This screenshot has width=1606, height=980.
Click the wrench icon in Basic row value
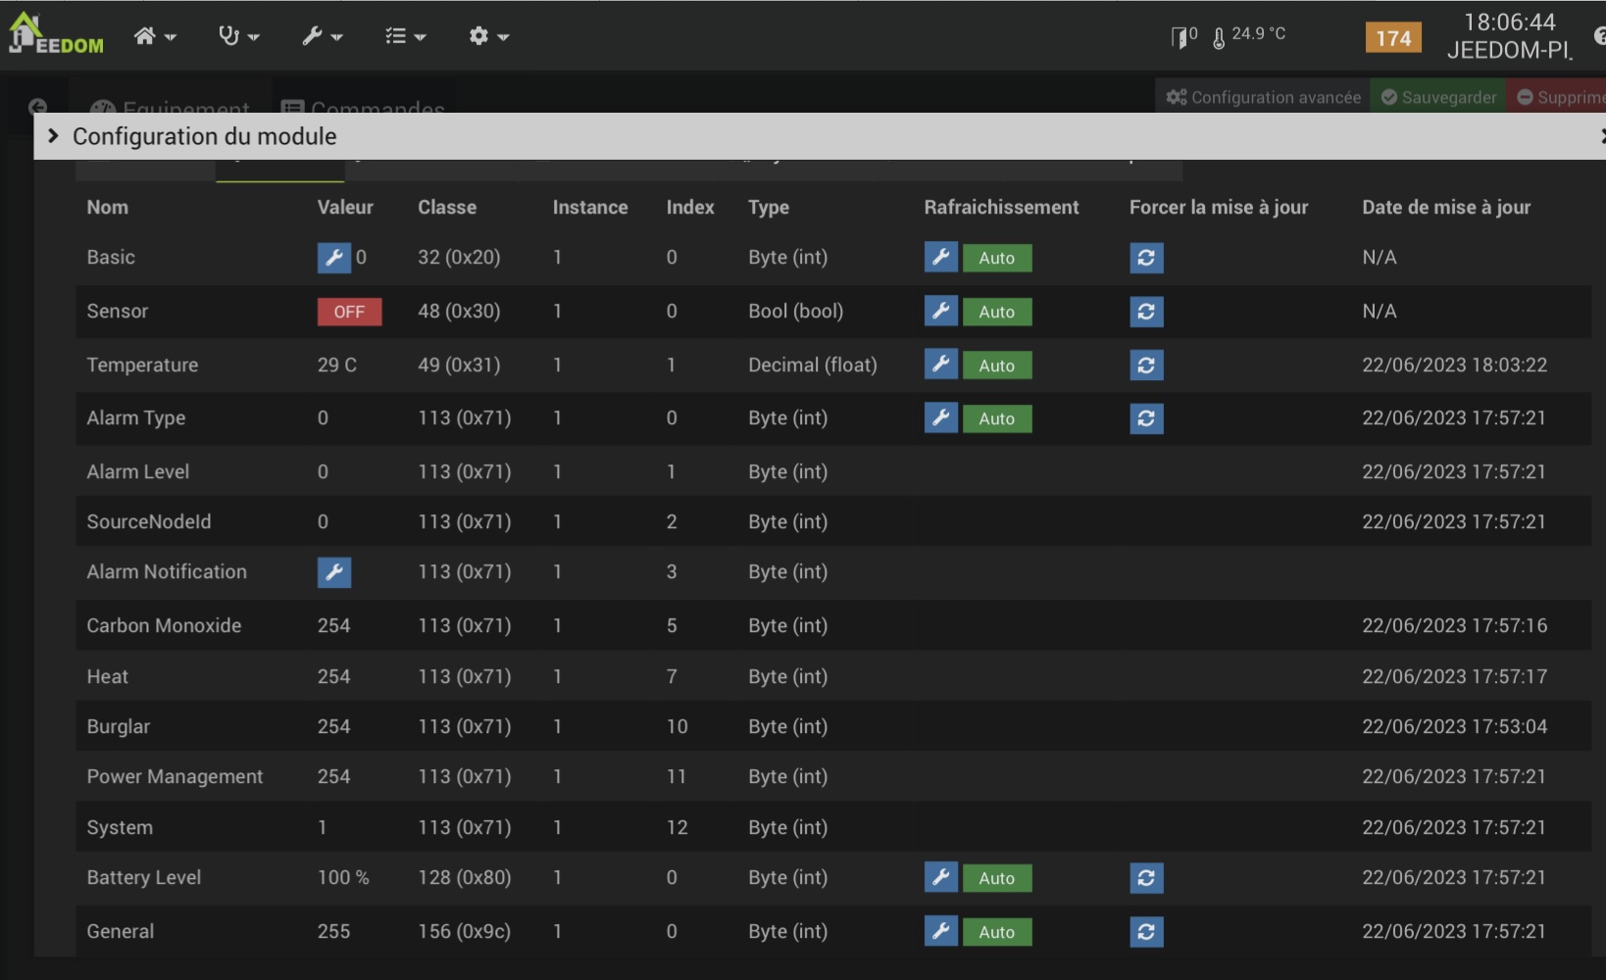pyautogui.click(x=333, y=258)
